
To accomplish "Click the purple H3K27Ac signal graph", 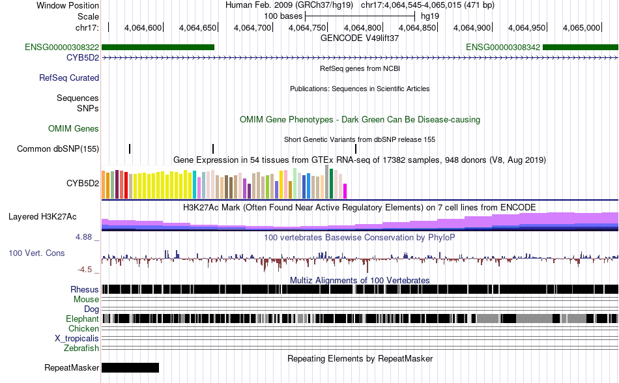I will point(360,221).
